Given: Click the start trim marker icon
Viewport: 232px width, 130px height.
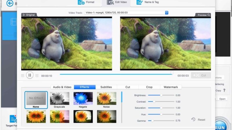Looking at the screenshot, I should 23,76.
